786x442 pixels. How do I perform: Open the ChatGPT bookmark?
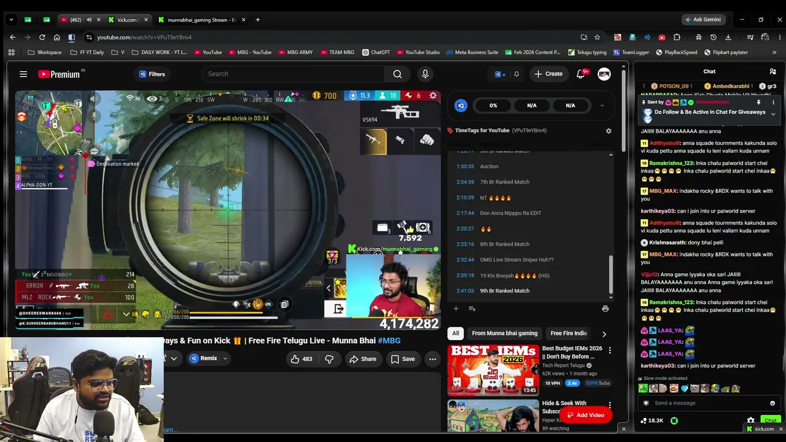(376, 52)
